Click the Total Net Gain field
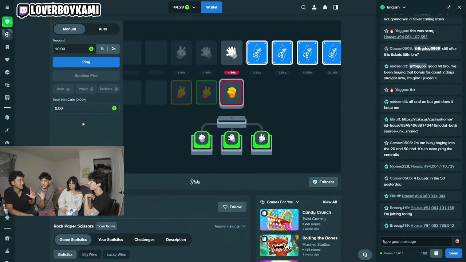 tap(86, 108)
